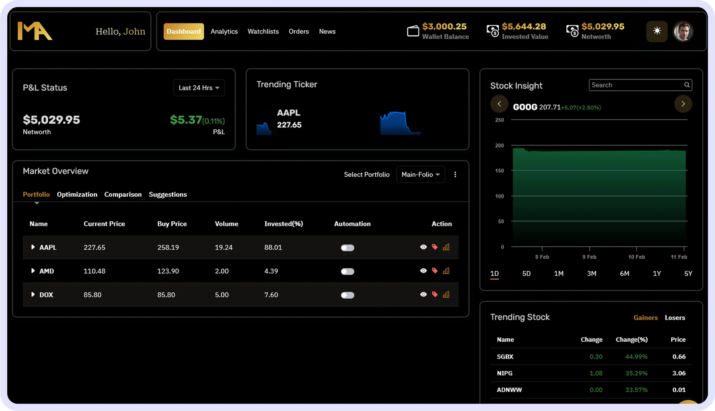Screen dimensions: 715x411
Task: Click the SGBX row in Trending Stock
Action: click(591, 356)
